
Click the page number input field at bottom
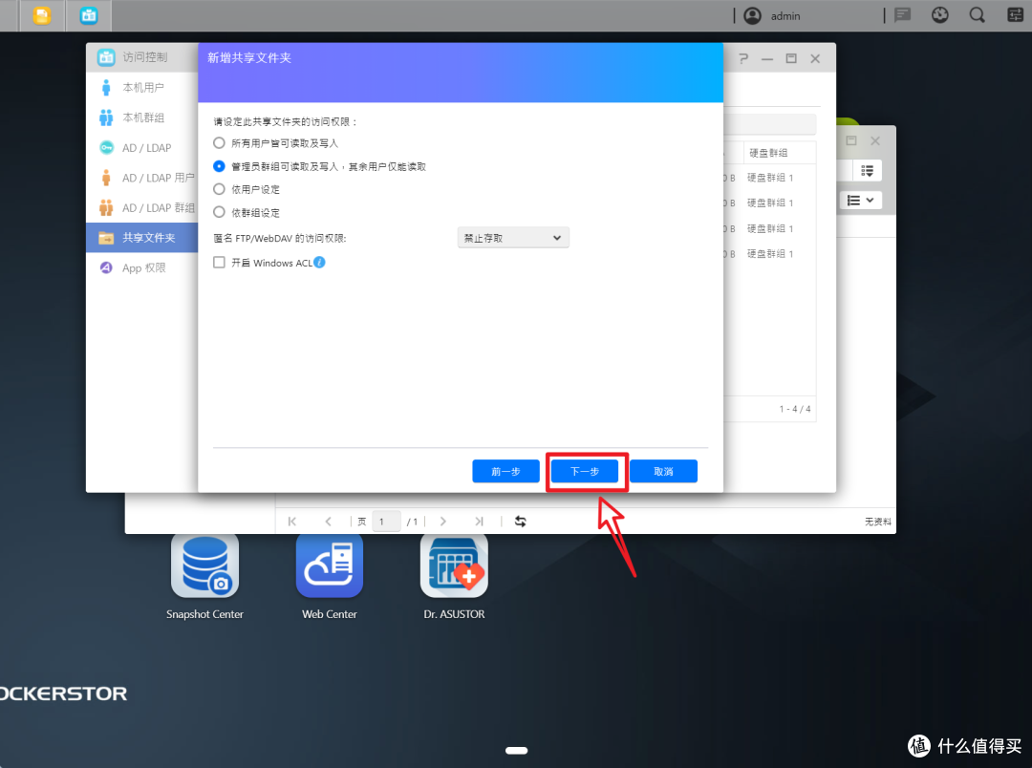click(x=385, y=521)
